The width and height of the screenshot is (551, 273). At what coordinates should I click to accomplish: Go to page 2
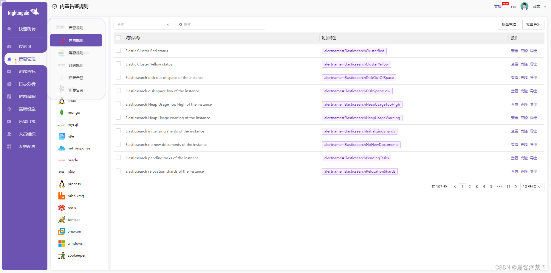point(470,187)
